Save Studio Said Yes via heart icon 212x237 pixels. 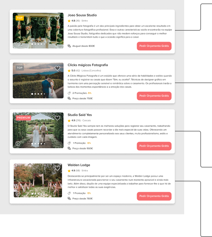pyautogui.click(x=57, y=118)
